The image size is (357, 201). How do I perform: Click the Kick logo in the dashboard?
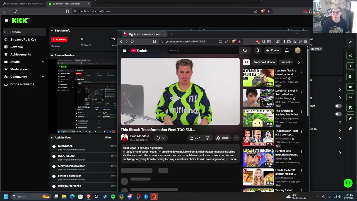tap(21, 20)
